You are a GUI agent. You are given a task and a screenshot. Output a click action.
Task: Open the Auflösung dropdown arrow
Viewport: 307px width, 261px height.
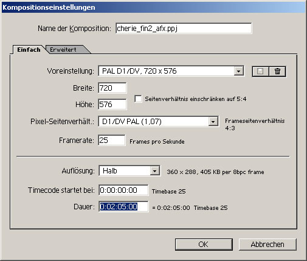(154, 171)
